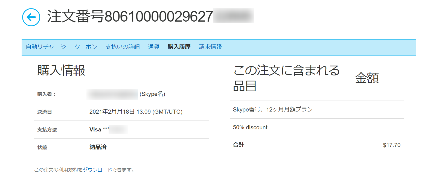
Task: Click the この注文に含まれる品目 heading
Action: (286, 78)
